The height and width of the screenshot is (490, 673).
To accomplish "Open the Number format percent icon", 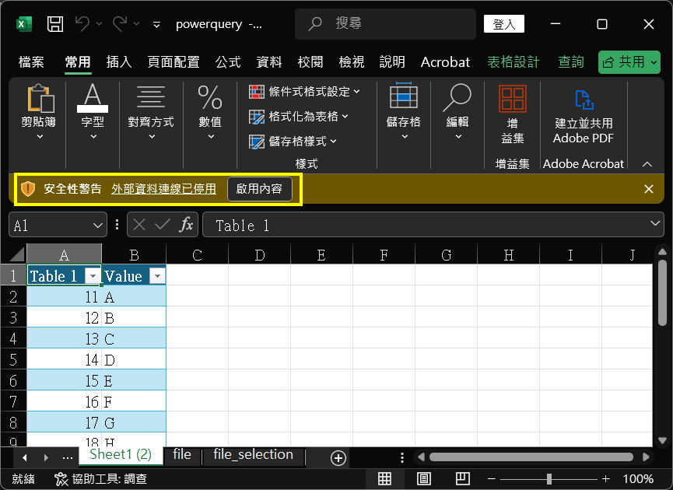I will pyautogui.click(x=210, y=100).
